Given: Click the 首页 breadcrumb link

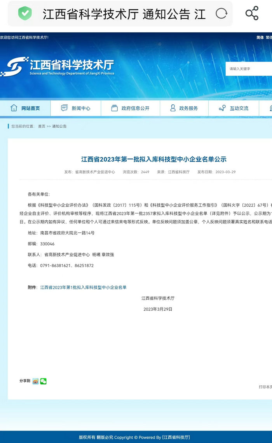Looking at the screenshot, I should 42,126.
